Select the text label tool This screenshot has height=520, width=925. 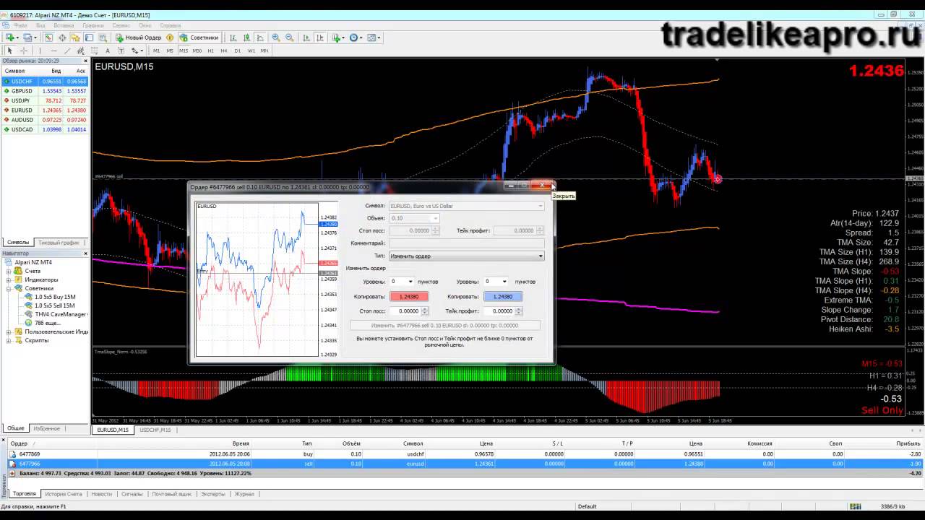pos(121,51)
